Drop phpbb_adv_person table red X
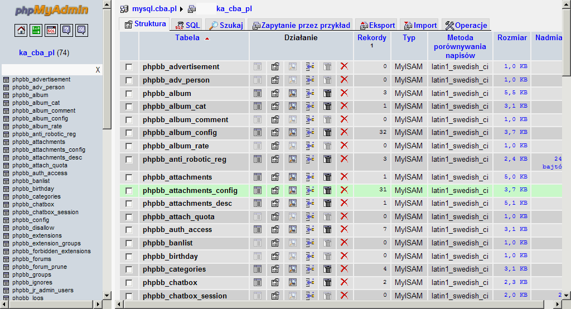The height and width of the screenshot is (309, 571). pyautogui.click(x=344, y=79)
